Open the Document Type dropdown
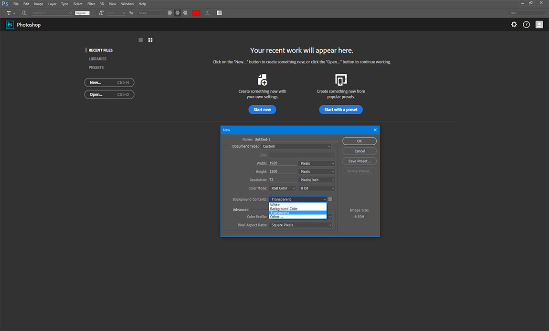Viewport: 549px width, 331px height. click(x=296, y=146)
